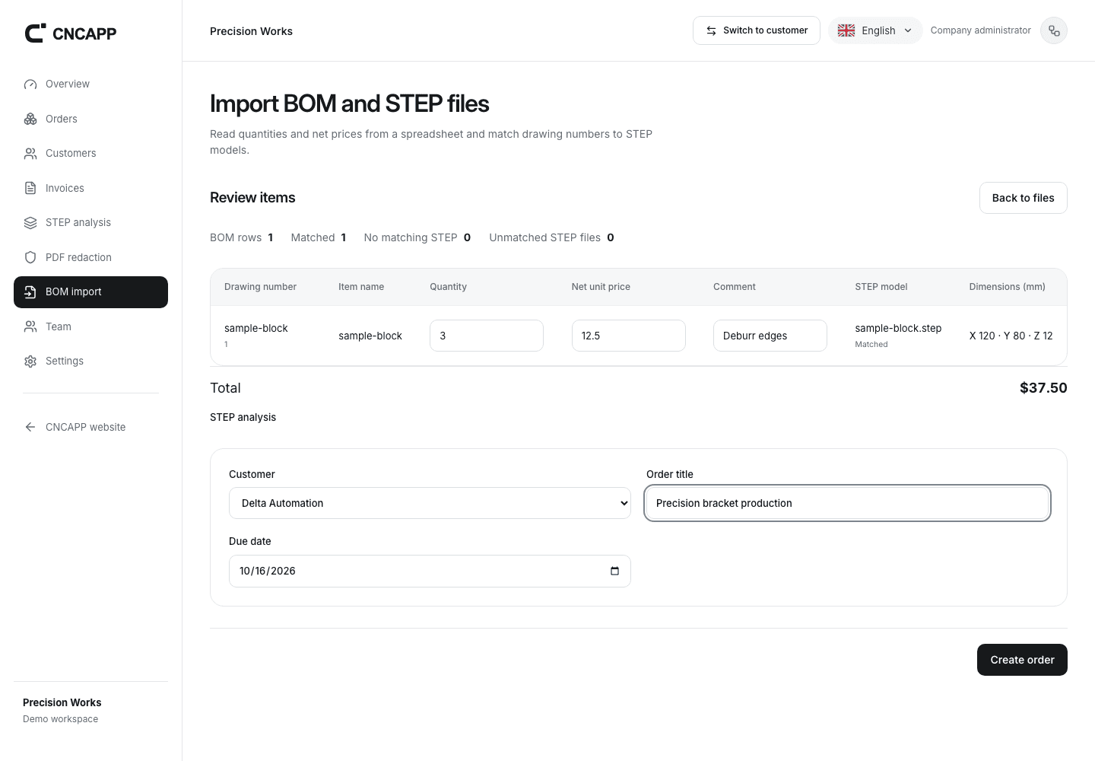Open the English language dropdown
The width and height of the screenshot is (1095, 761).
pyautogui.click(x=875, y=30)
